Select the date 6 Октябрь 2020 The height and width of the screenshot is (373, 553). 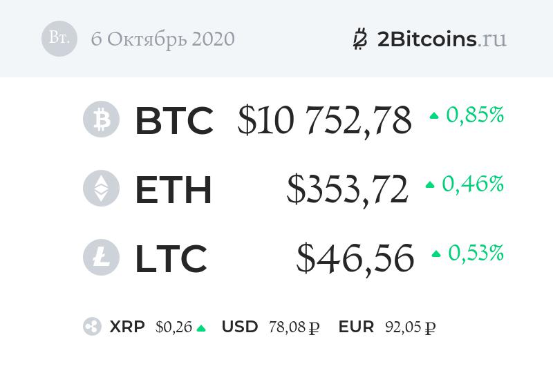click(162, 39)
